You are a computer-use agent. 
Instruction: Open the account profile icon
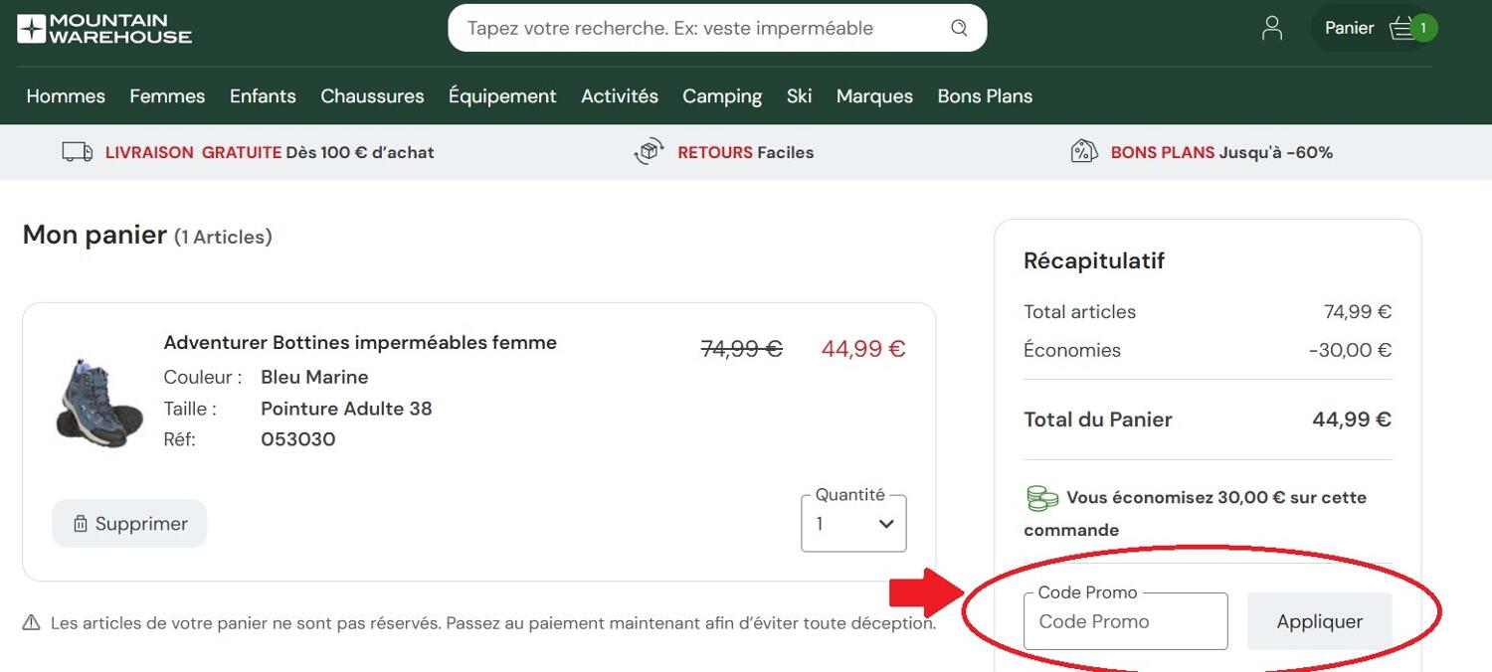point(1271,28)
